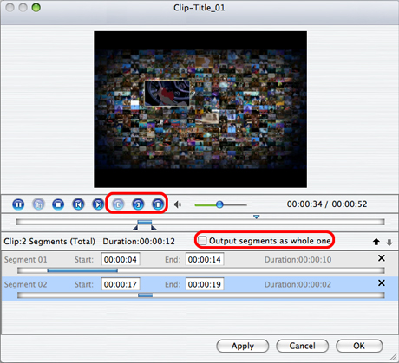This screenshot has width=399, height=363.
Task: Click Duration:00:00:10 text of Segment 01
Action: (x=298, y=260)
